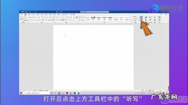
Task: Expand the Font dialog launcher
Action: (55, 23)
